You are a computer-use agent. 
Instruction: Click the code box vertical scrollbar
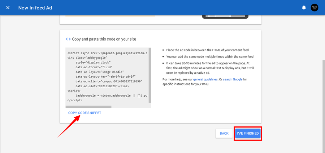pyautogui.click(x=150, y=75)
